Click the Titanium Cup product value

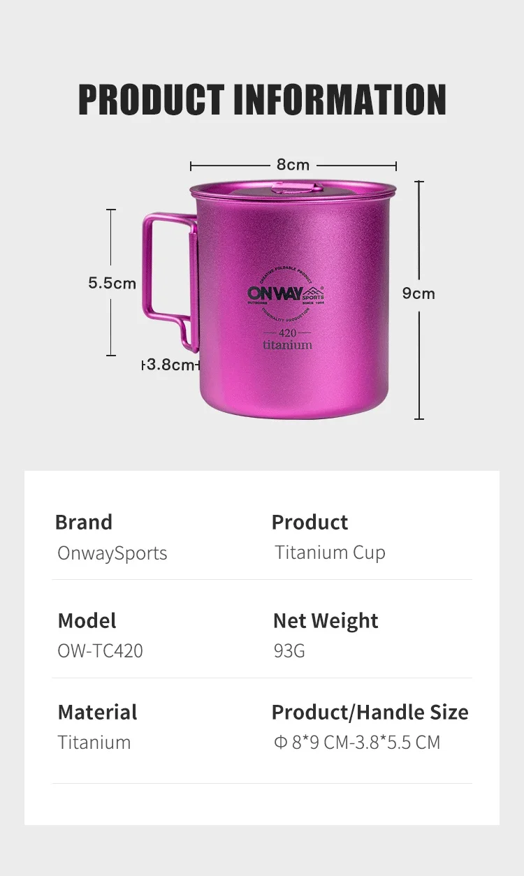[330, 553]
